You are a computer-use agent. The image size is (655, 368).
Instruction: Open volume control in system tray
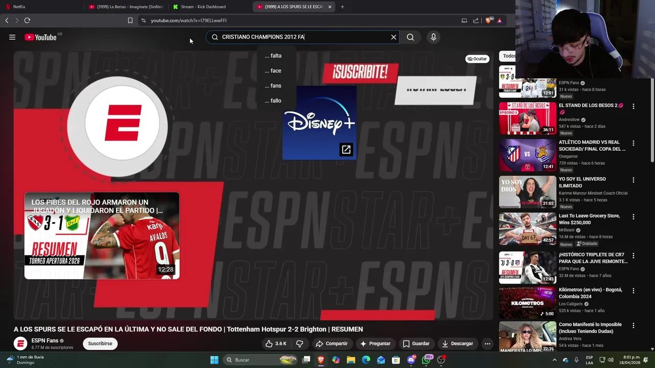(x=610, y=360)
